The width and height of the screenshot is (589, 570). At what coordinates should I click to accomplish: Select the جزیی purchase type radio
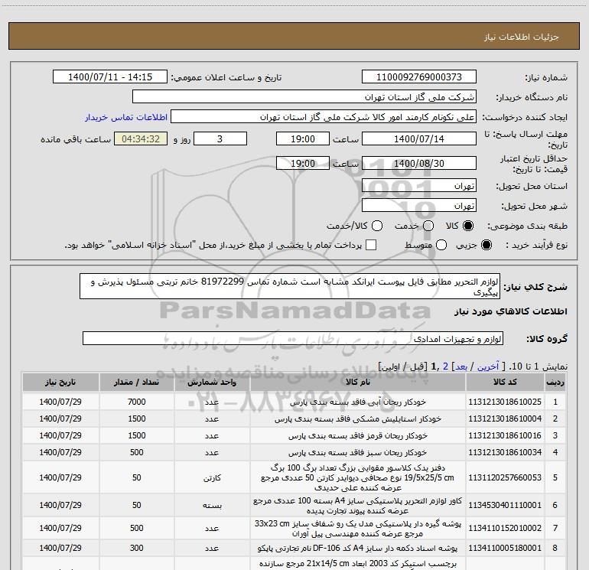(486, 245)
